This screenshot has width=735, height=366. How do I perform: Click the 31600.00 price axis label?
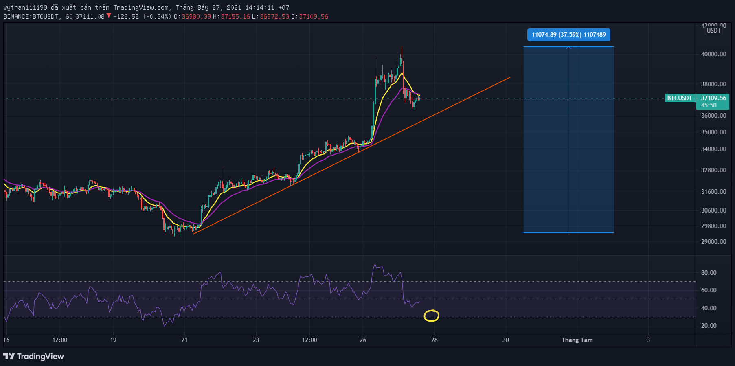point(713,192)
